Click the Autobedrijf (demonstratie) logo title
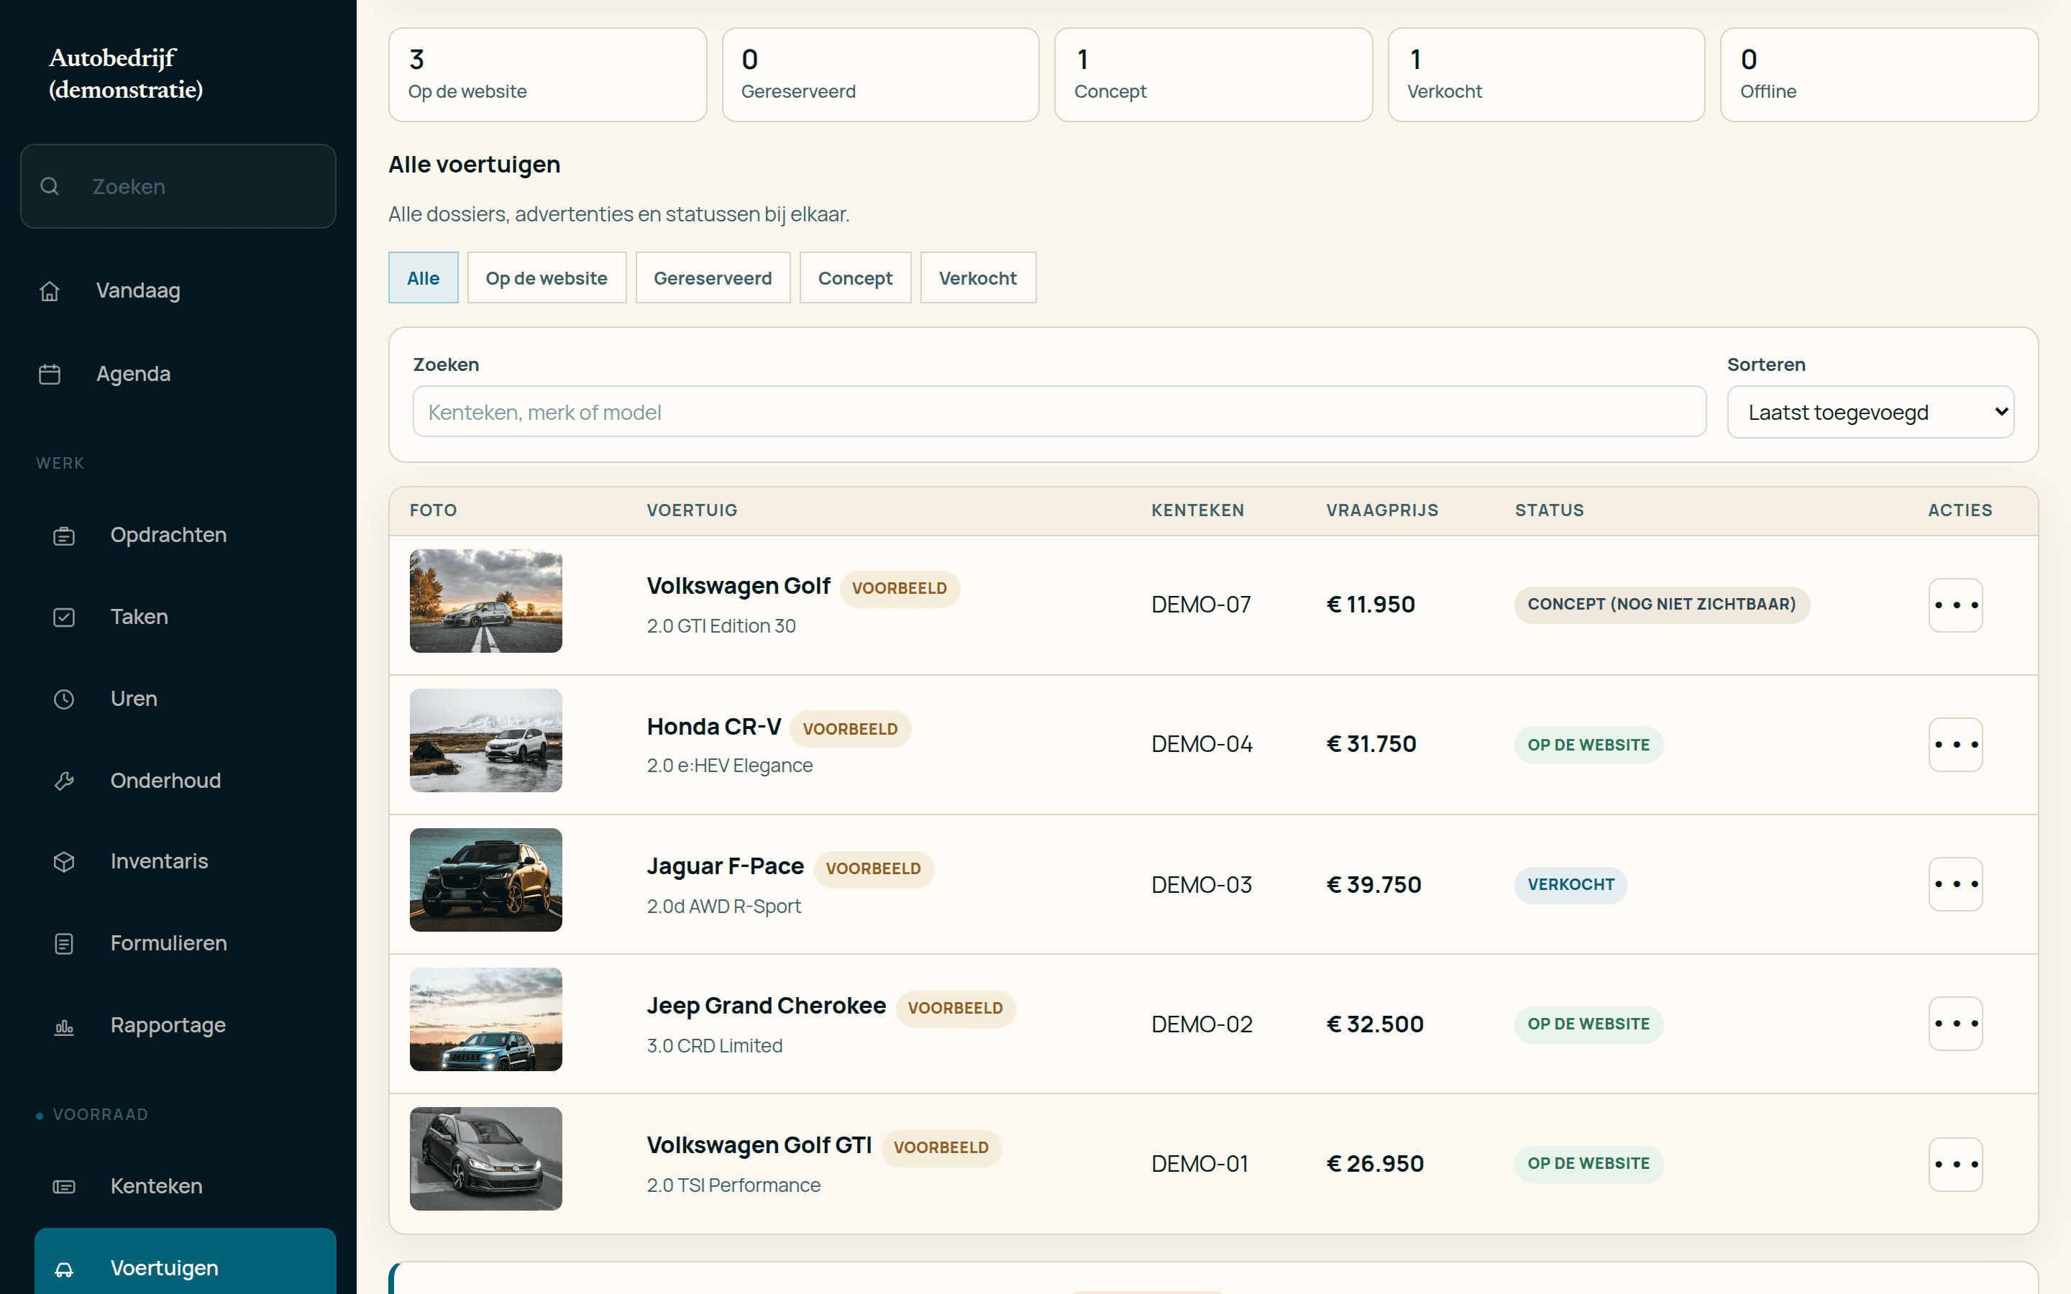 (x=126, y=73)
